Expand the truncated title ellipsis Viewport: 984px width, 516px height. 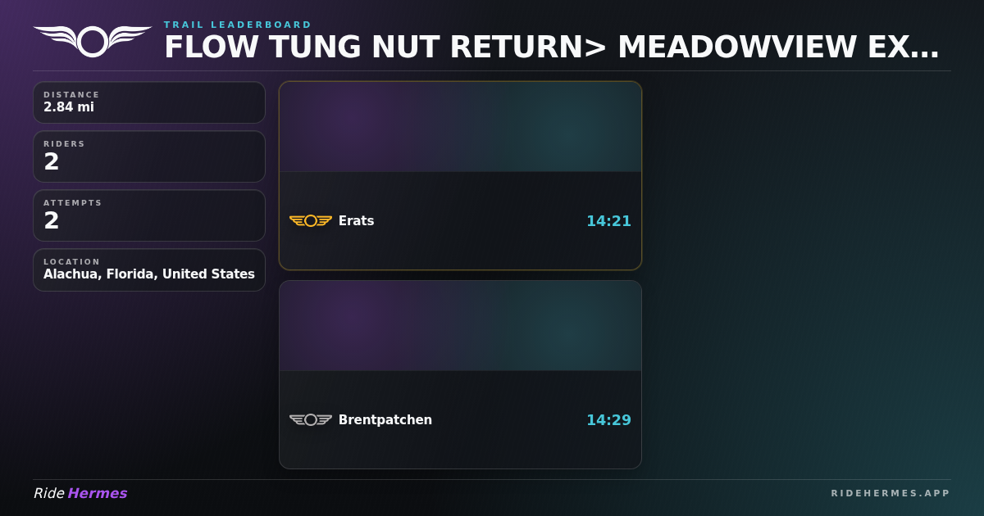(925, 49)
